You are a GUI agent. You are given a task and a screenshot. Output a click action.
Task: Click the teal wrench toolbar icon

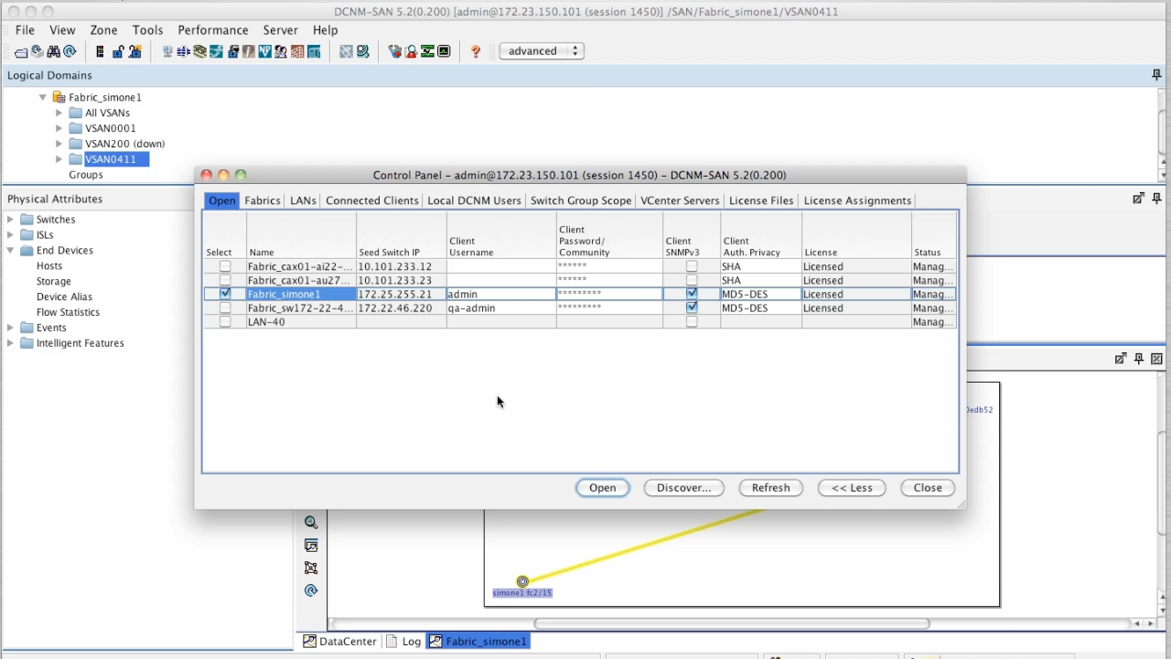(x=216, y=51)
